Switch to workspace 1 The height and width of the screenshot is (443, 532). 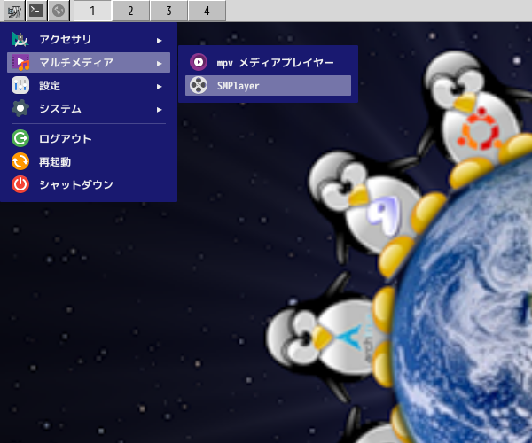pyautogui.click(x=92, y=11)
